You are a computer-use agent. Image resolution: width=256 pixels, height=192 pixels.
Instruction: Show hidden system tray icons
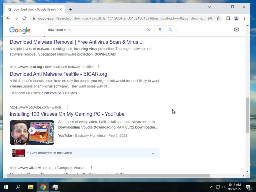pos(211,187)
